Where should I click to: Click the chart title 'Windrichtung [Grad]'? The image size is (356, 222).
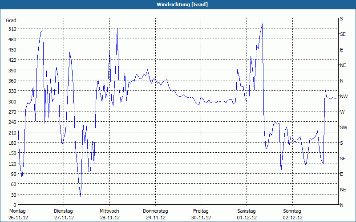click(x=182, y=4)
